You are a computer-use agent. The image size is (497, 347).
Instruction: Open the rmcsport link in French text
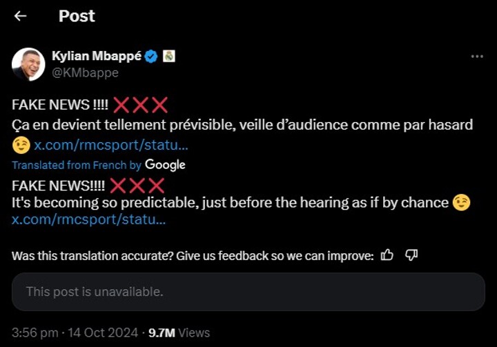[x=110, y=146]
